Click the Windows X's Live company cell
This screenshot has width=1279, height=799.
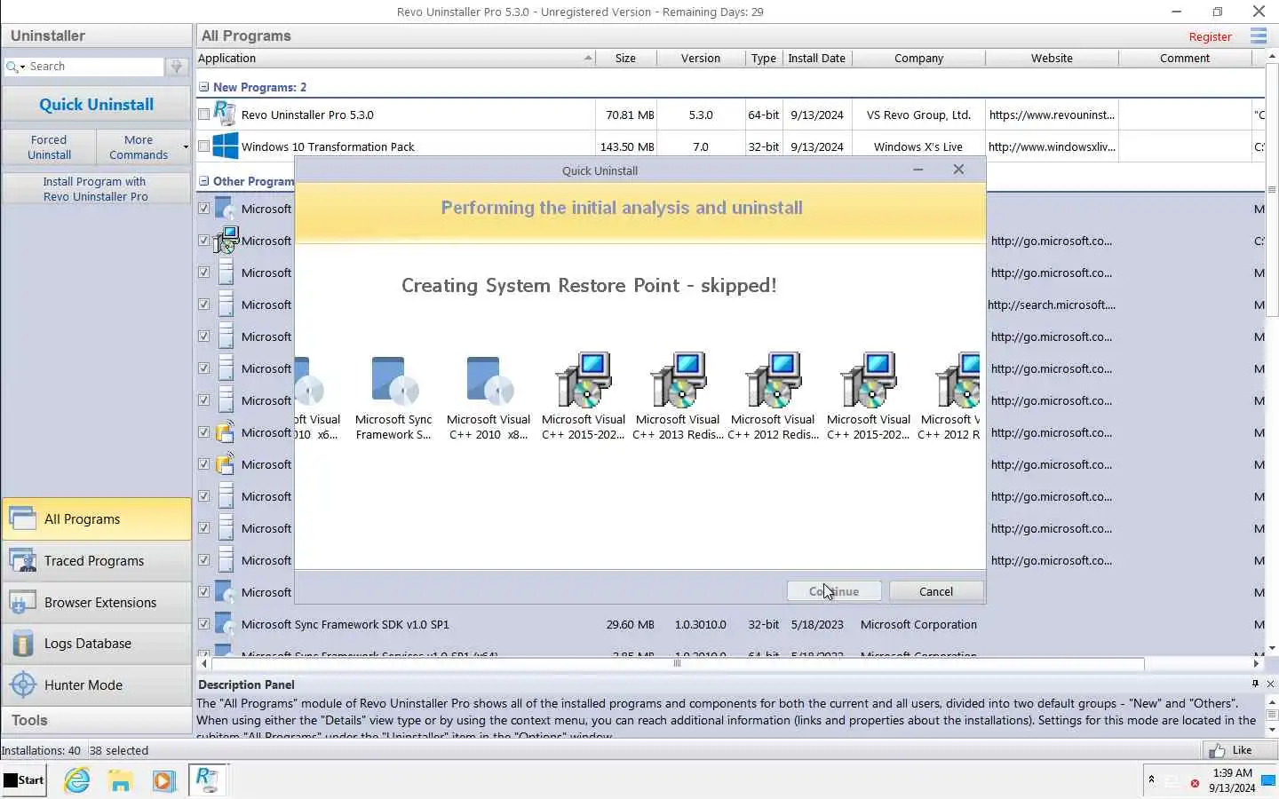click(918, 146)
